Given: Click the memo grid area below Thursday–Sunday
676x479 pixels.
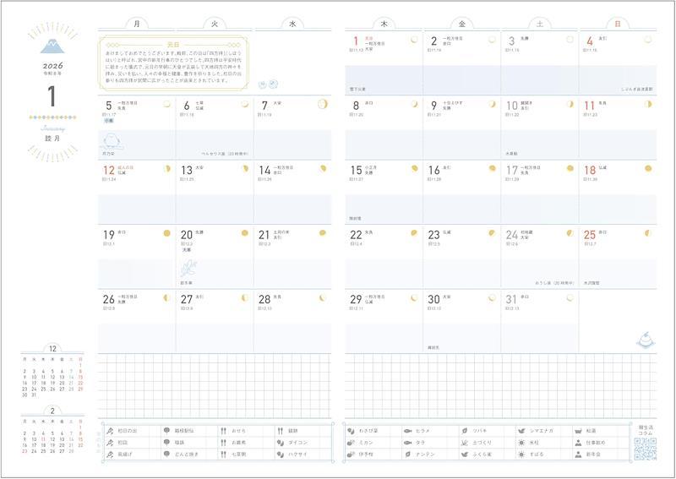Looking at the screenshot, I should [500, 386].
